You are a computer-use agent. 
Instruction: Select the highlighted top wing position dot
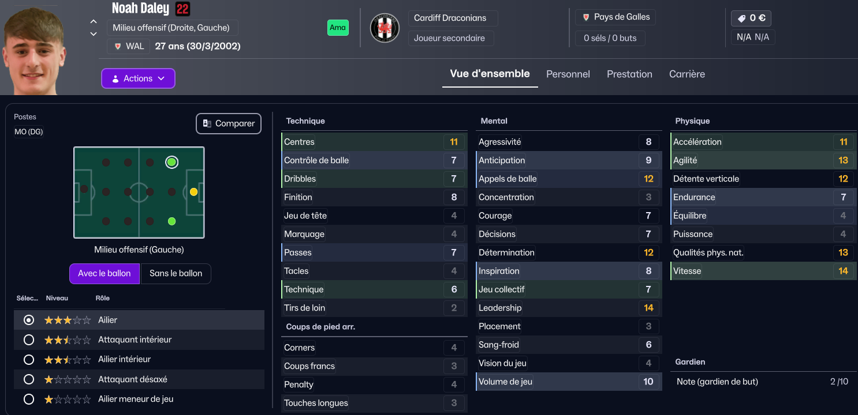click(171, 162)
